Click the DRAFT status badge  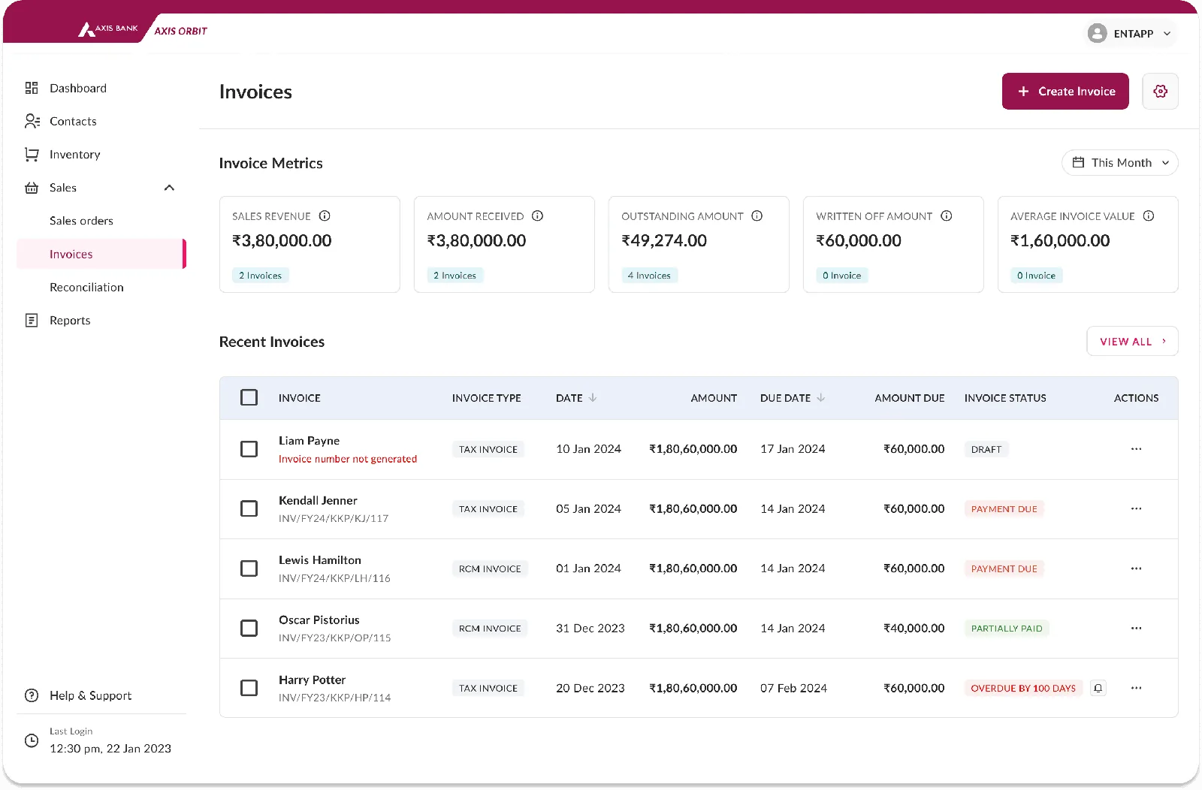pos(986,449)
